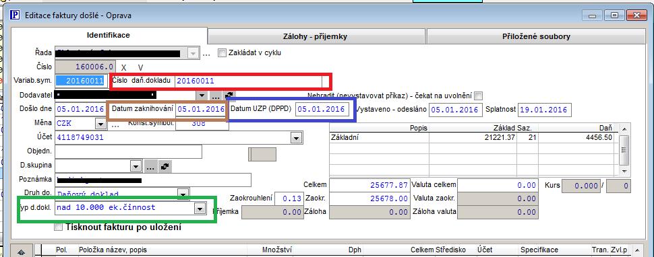Click refresh arrows icon next to Dodavatel

(230, 96)
